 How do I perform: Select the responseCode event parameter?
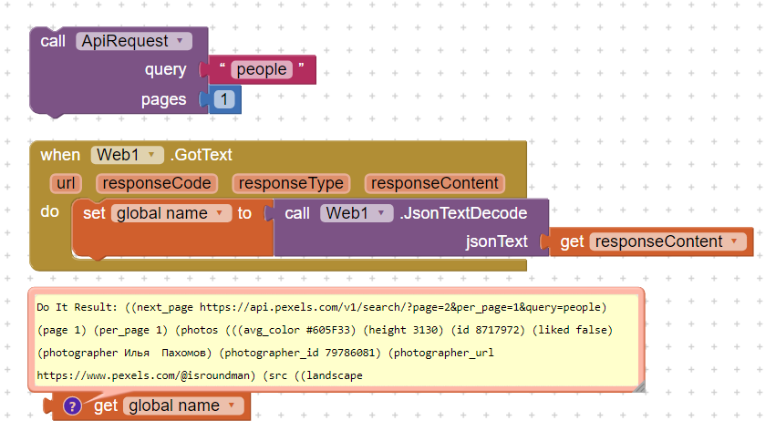[157, 183]
